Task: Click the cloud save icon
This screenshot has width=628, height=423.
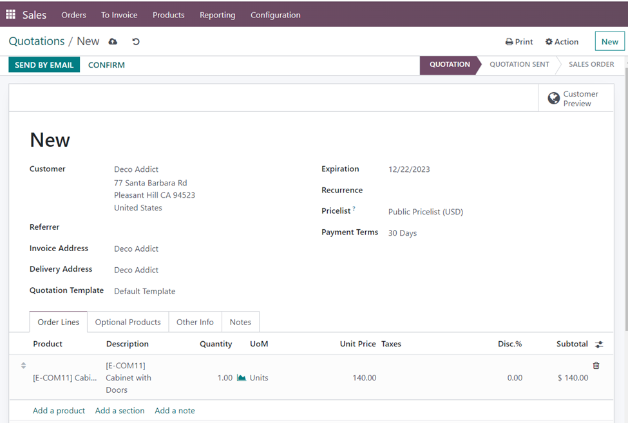Action: (x=113, y=42)
